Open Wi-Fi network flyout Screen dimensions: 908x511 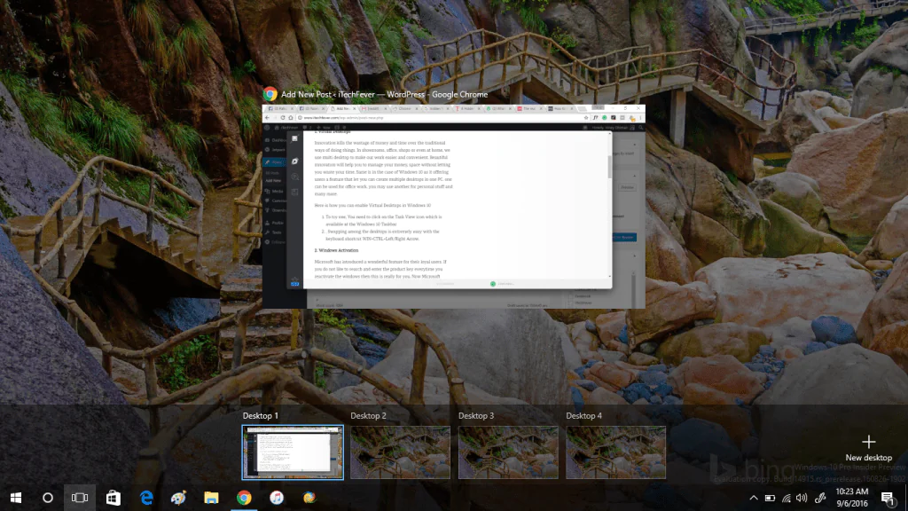tap(786, 498)
